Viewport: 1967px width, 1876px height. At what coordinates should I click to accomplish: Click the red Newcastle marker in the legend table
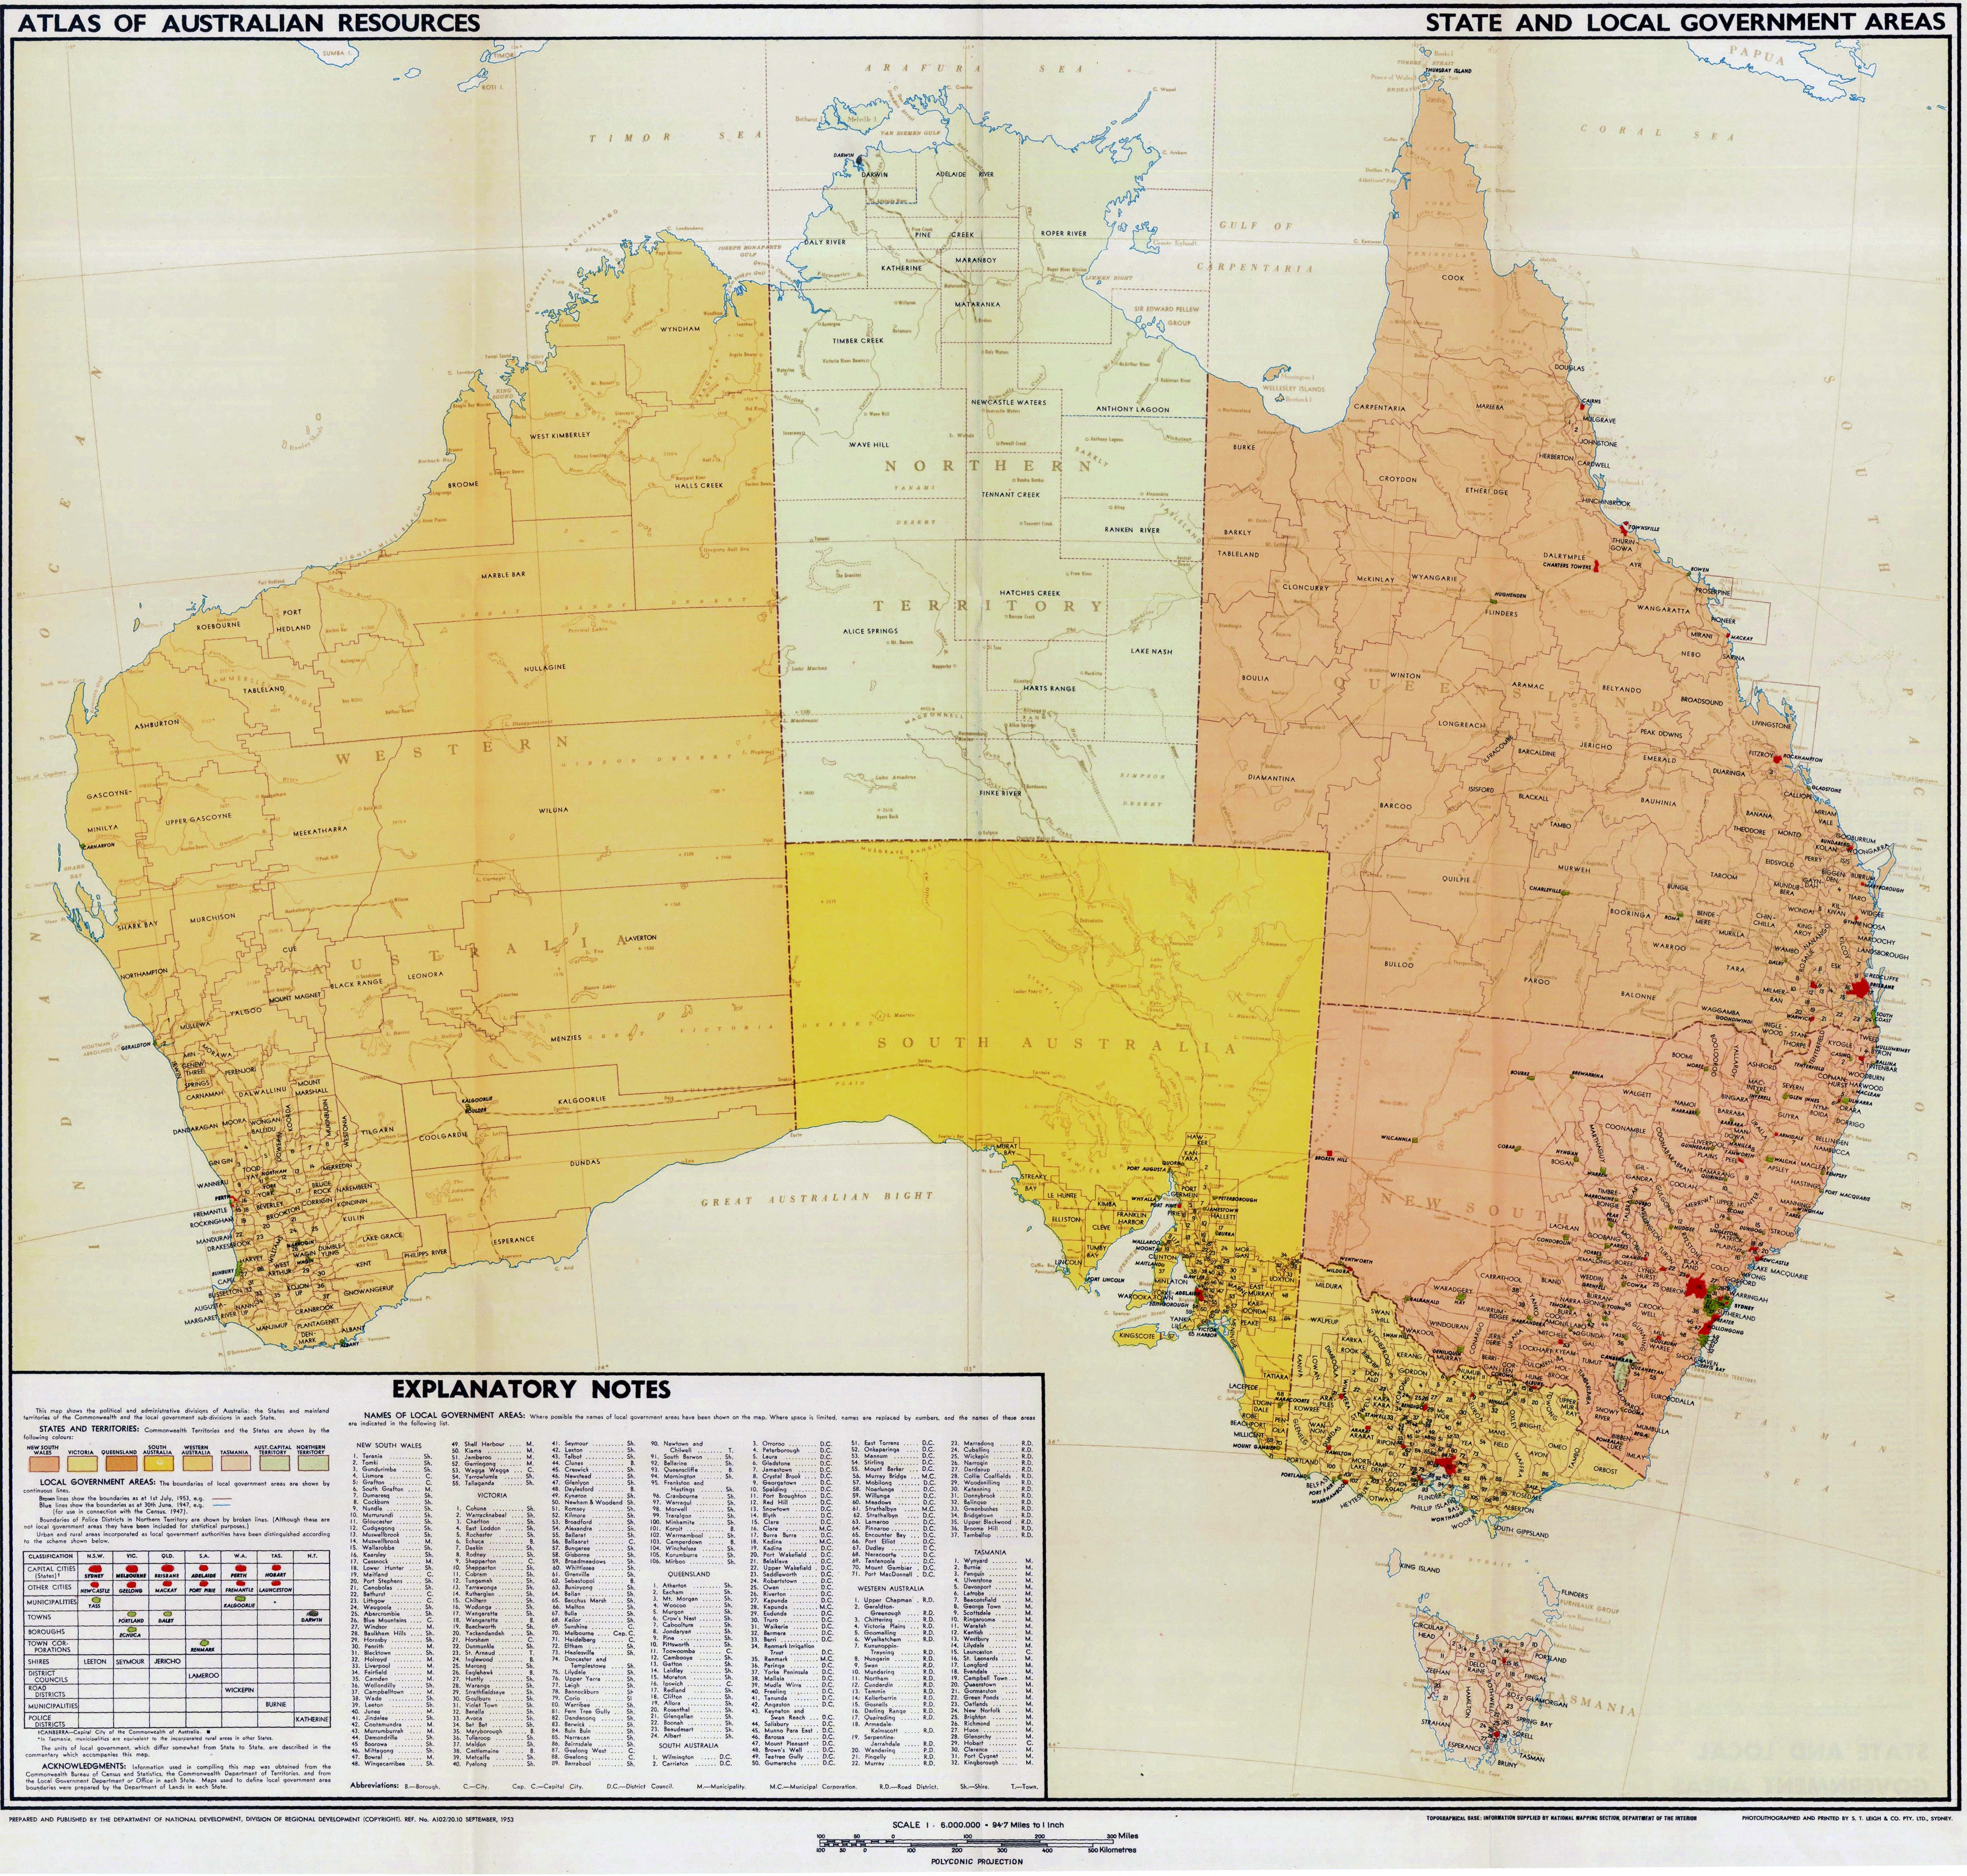tap(95, 1585)
